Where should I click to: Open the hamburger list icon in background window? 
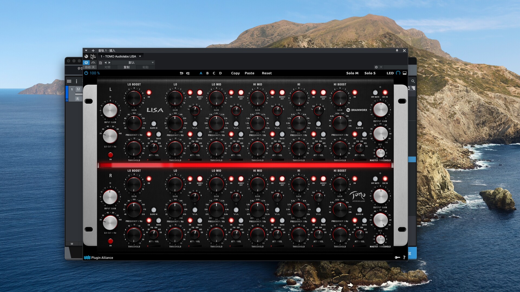pyautogui.click(x=69, y=81)
